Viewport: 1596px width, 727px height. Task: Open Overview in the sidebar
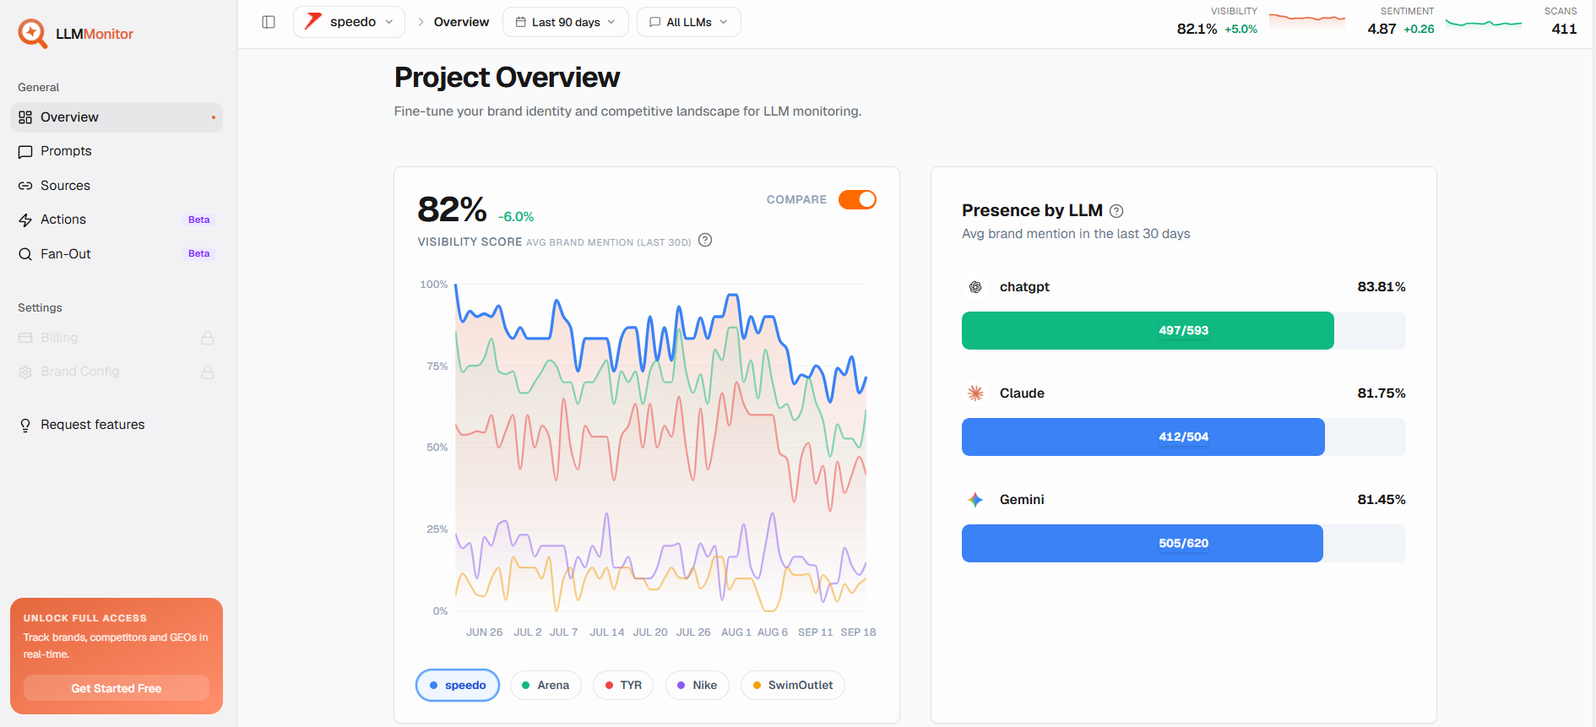click(x=117, y=117)
